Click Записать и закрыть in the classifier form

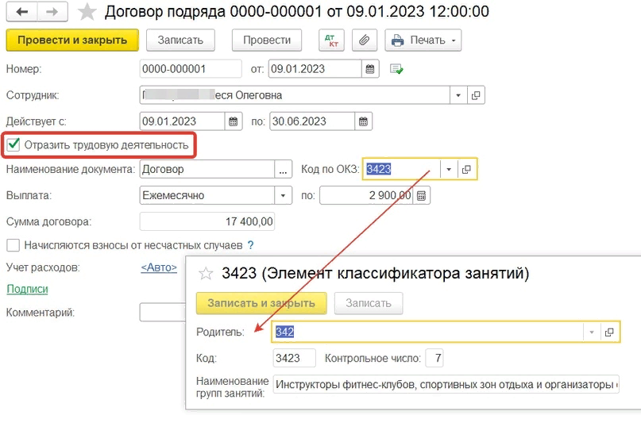pos(261,303)
